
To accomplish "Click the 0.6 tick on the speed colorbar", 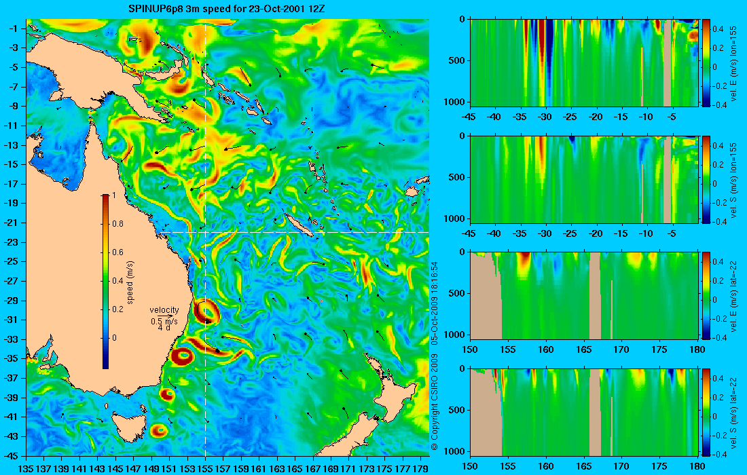I will click(117, 252).
